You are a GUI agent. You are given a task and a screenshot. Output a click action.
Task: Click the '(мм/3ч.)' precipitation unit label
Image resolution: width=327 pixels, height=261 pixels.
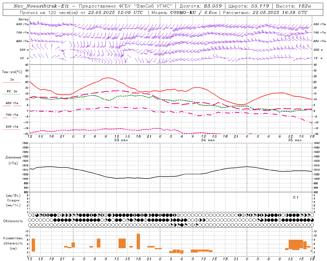(x=13, y=195)
